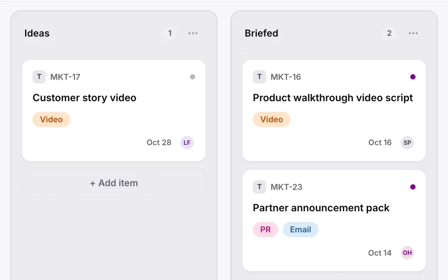Click the Briefed column count badge

389,33
